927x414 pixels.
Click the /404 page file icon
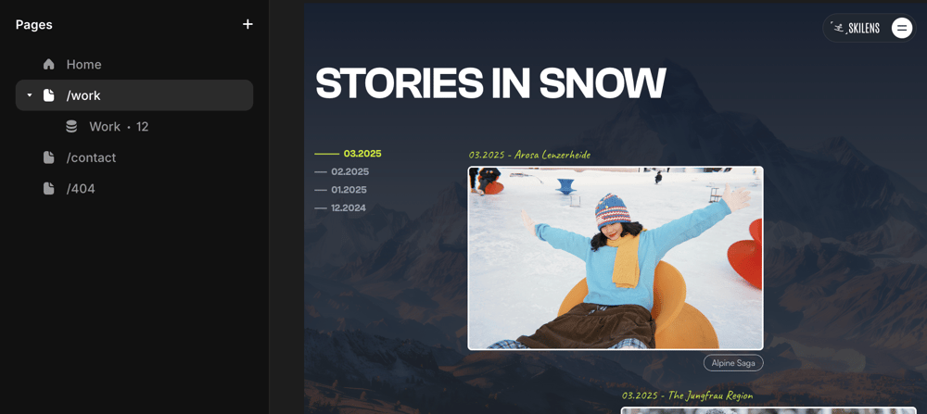pos(48,189)
